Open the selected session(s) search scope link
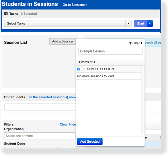168x157 pixels. [x=53, y=97]
